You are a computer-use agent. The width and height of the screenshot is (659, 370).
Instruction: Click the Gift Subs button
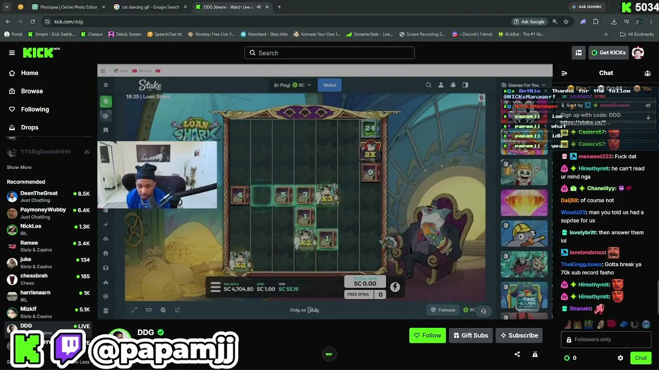coord(471,336)
